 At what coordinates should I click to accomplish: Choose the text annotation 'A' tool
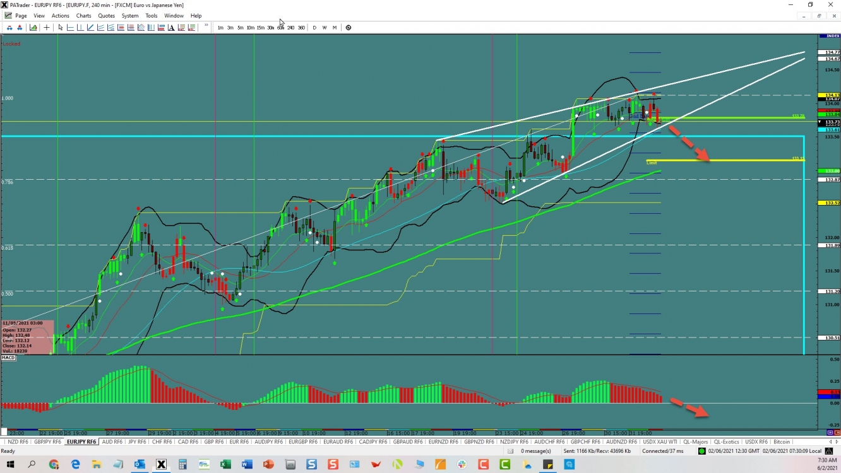pos(171,28)
